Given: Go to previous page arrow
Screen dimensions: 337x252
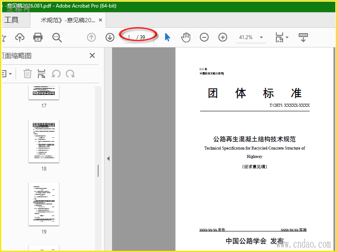Looking at the screenshot, I should point(91,37).
